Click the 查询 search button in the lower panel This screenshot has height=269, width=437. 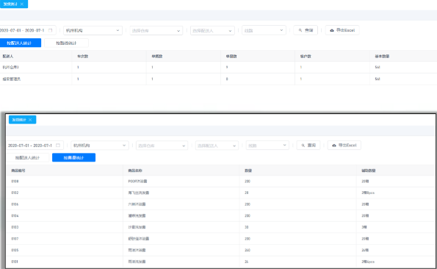[308, 146]
